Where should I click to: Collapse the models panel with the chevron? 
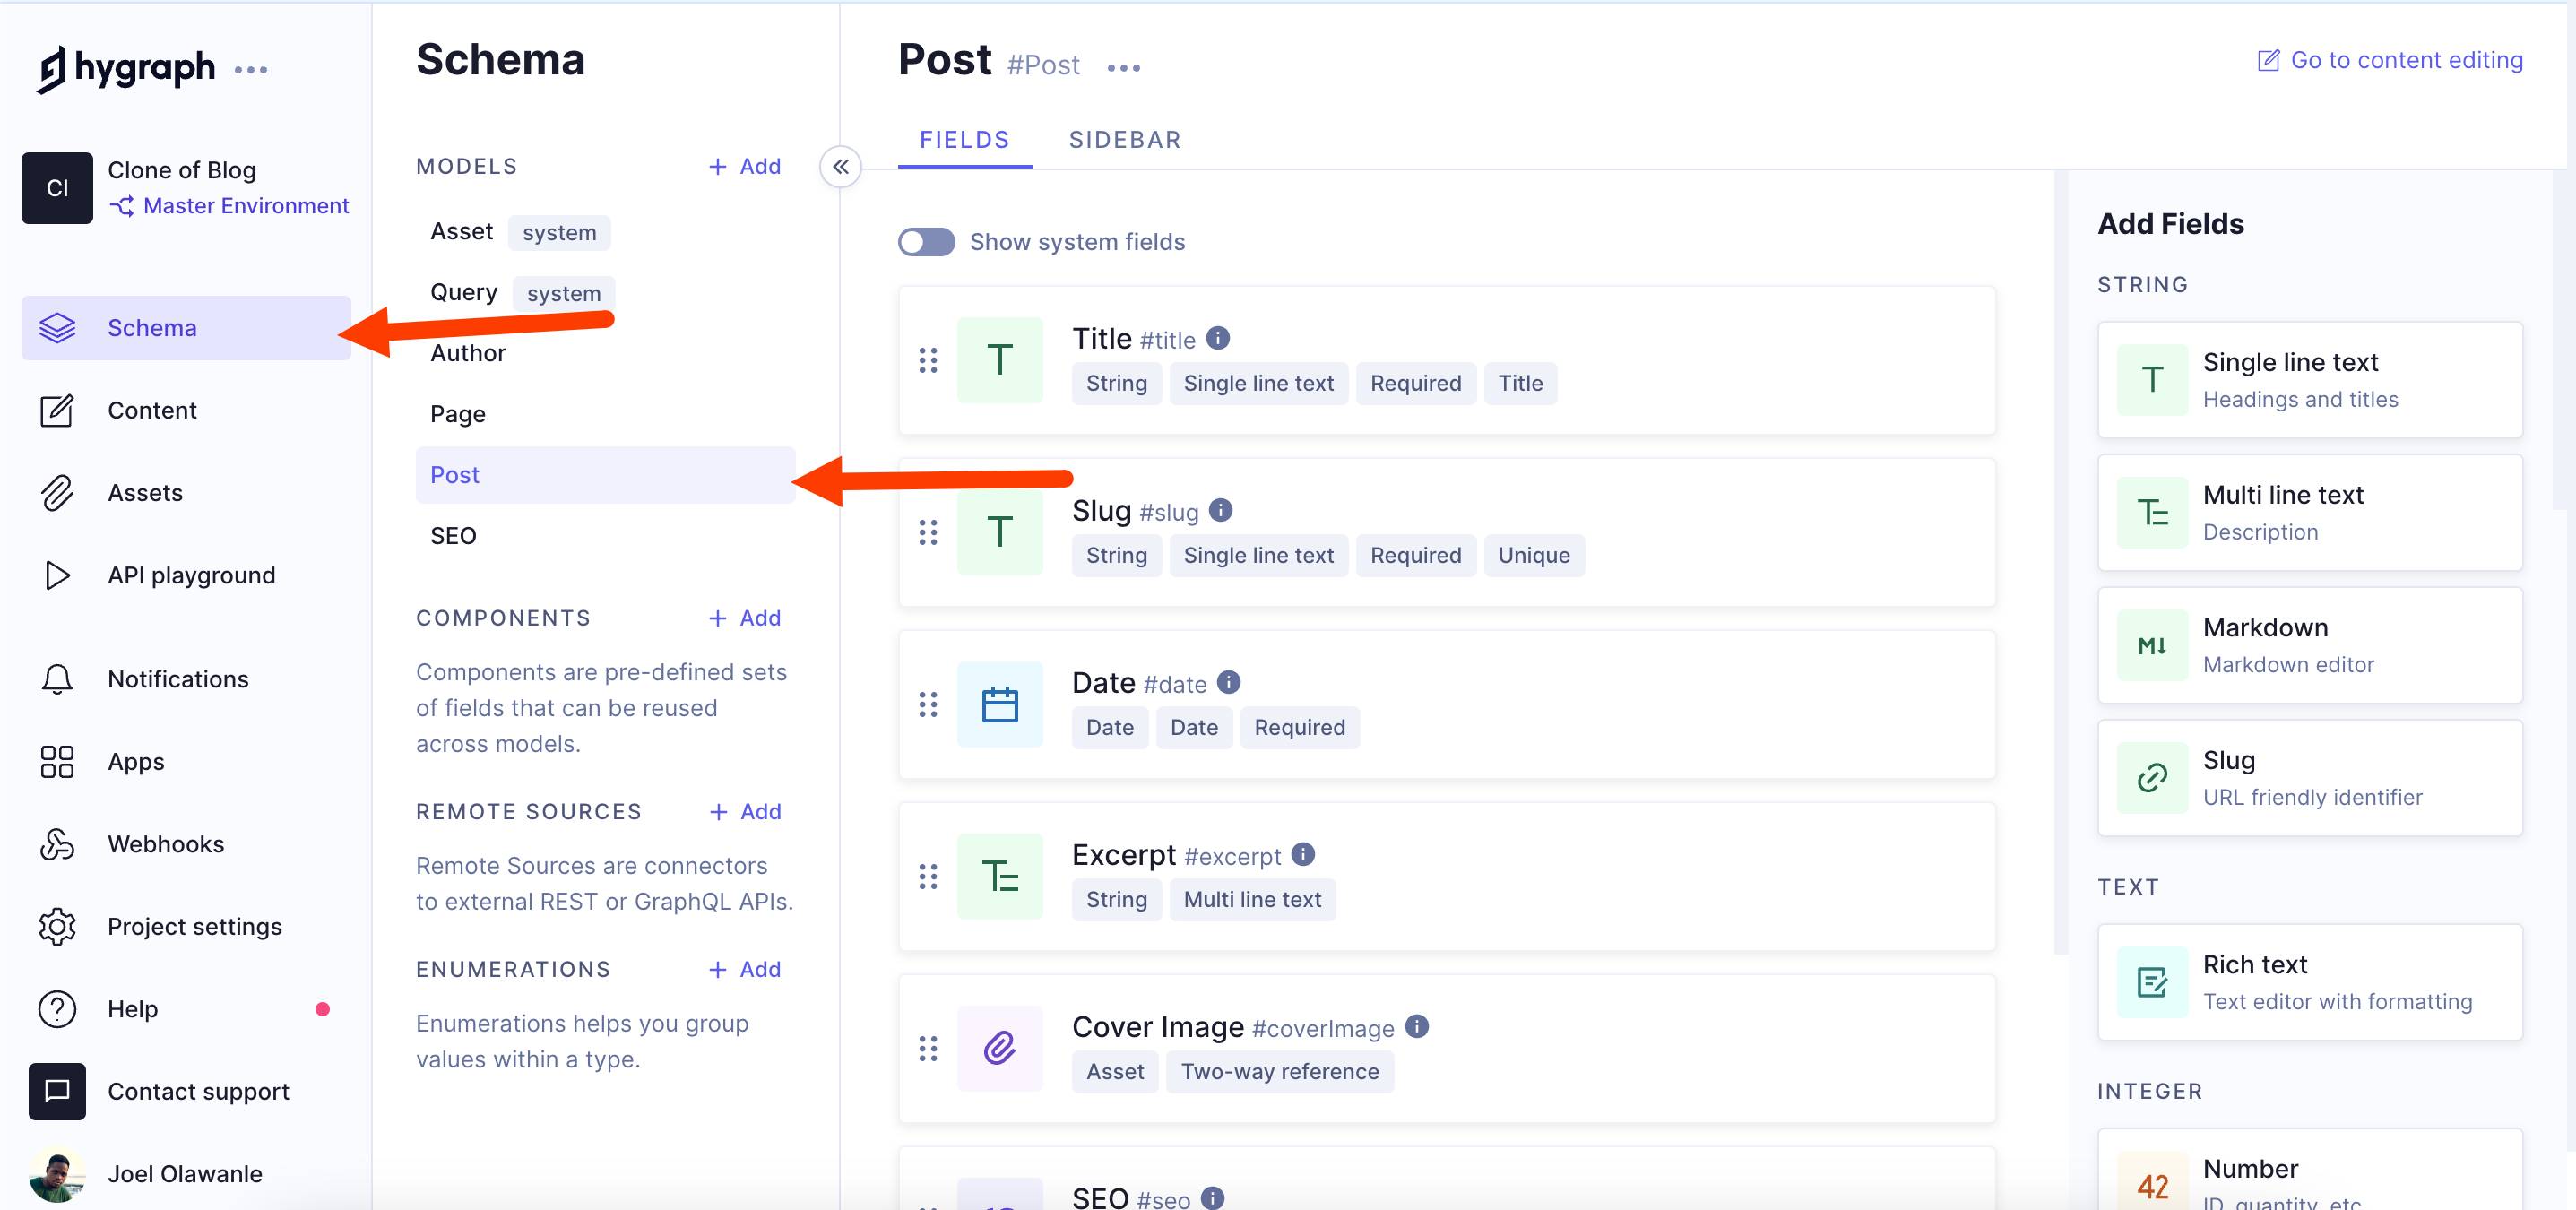tap(840, 166)
